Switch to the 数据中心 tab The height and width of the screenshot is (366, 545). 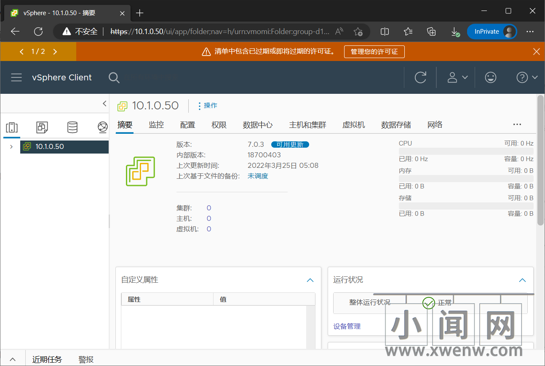pyautogui.click(x=258, y=125)
